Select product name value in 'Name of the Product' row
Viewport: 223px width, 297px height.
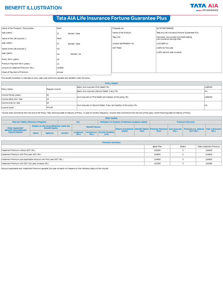pos(177,32)
